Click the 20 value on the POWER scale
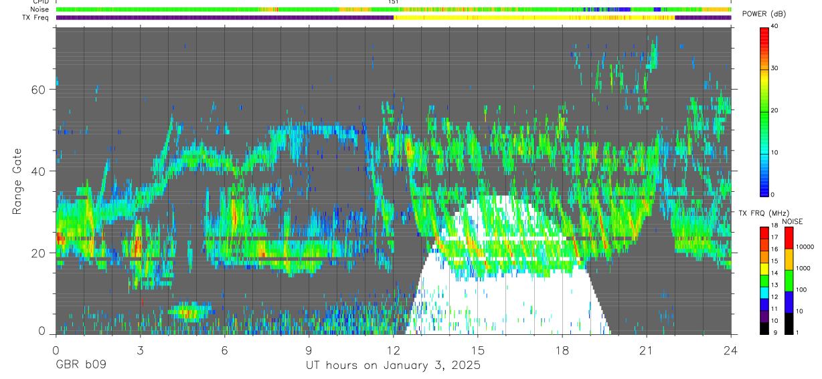The width and height of the screenshot is (822, 379). (x=774, y=110)
